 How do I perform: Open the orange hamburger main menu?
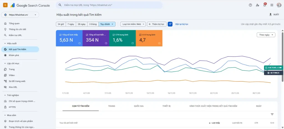[x=5, y=5]
